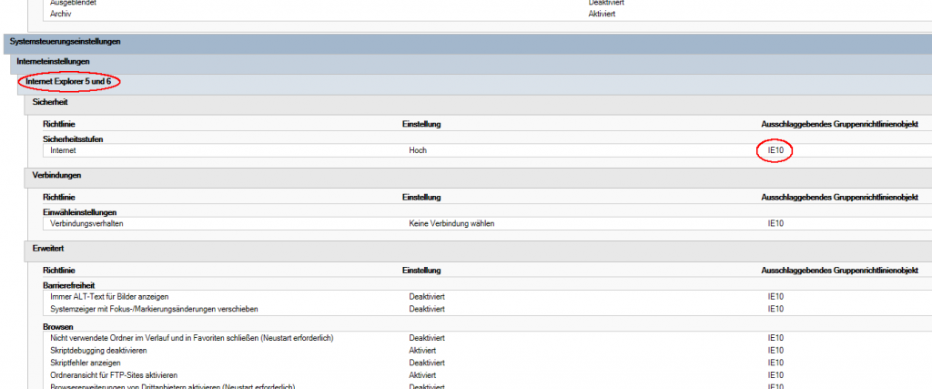
Task: Select the Einwähleinstellungen subheading
Action: coord(80,211)
